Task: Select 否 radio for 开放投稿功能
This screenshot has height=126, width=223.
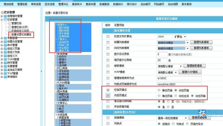Action: [168, 107]
